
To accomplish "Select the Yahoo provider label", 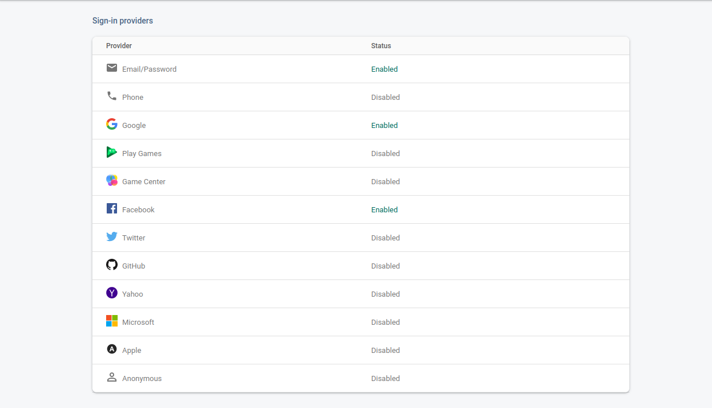I will click(133, 294).
